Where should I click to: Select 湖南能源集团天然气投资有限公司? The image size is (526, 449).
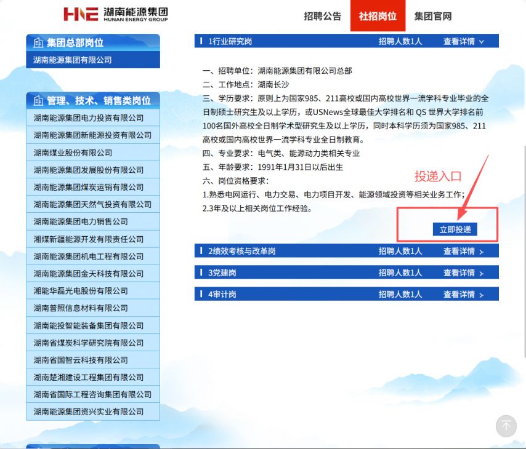click(x=93, y=204)
